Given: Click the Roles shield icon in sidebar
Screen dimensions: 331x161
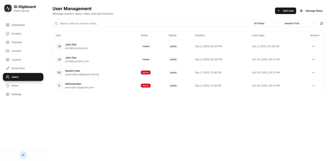Looking at the screenshot, I should pos(8,86).
